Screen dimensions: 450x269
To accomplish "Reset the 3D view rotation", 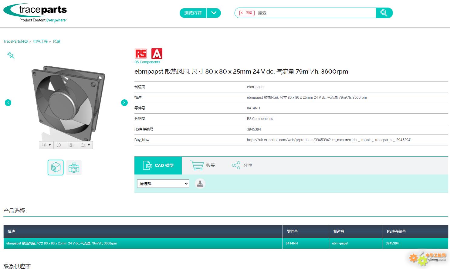I will (59, 145).
